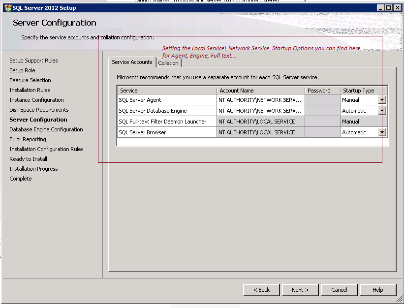Image resolution: width=404 pixels, height=308 pixels.
Task: Select Instance Configuration step
Action: coord(36,100)
